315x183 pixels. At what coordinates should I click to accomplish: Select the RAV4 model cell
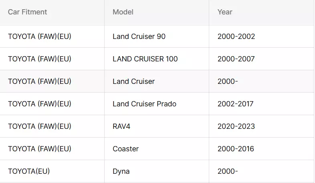[x=157, y=126]
